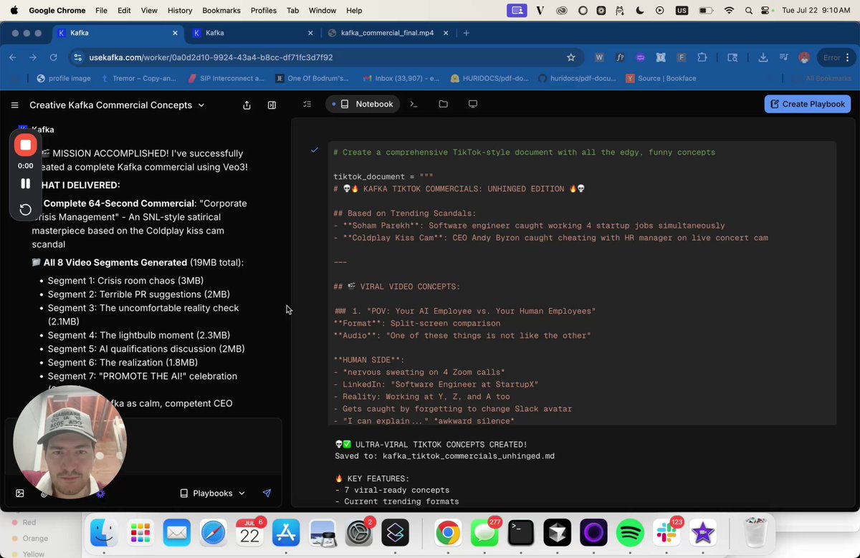Screen dimensions: 860x558
Task: Attach an image using the picture icon
Action: 20,493
